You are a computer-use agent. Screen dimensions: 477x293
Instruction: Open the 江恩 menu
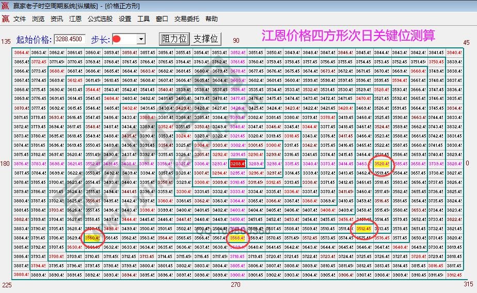point(75,19)
